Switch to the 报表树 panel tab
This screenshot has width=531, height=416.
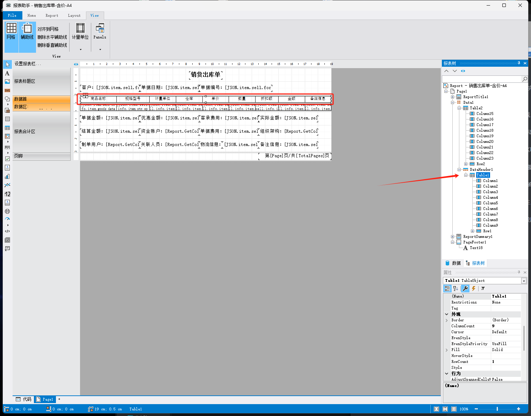475,263
